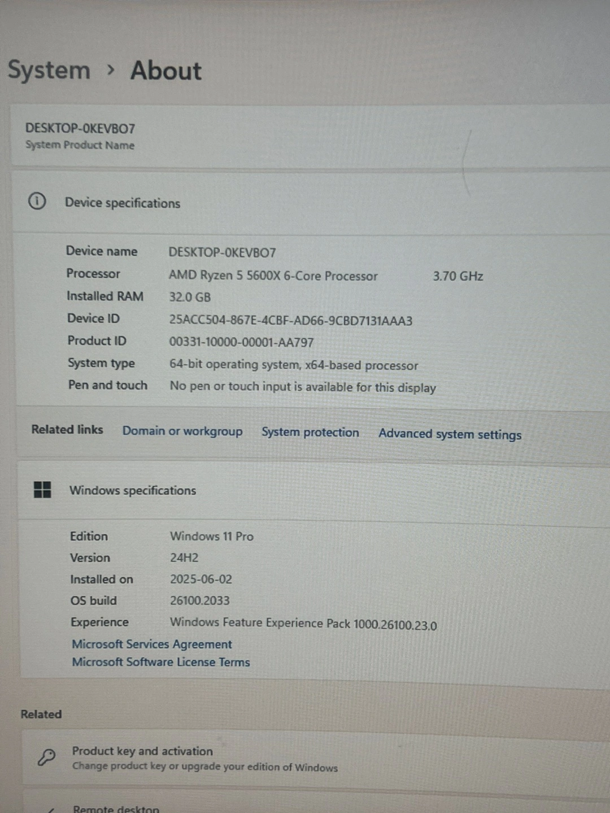Click the About page title
610x813 pixels.
[166, 71]
